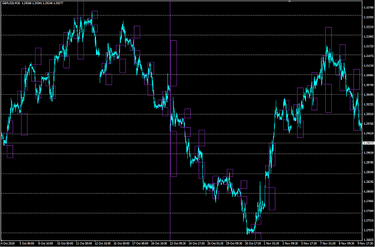The height and width of the screenshot is (247, 375).
Task: Click the 11 Oct 08:00 time label
Action: (83, 243)
